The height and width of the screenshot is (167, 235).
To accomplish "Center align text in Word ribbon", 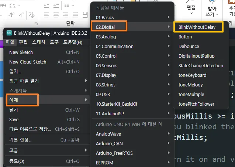I will (56, 15).
